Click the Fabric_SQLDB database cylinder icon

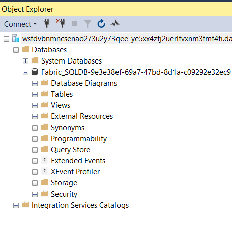pyautogui.click(x=35, y=72)
